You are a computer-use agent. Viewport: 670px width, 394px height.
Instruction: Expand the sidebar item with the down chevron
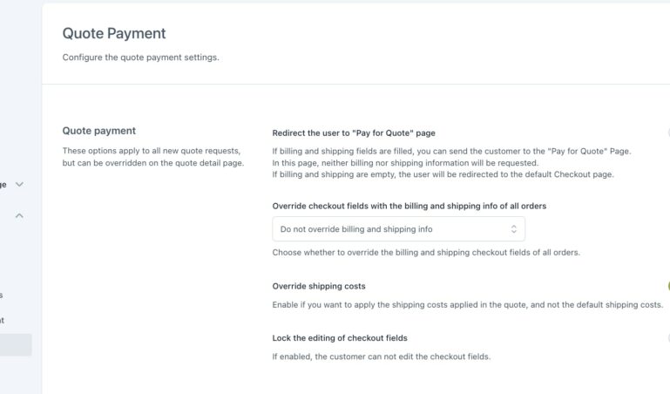tap(19, 184)
